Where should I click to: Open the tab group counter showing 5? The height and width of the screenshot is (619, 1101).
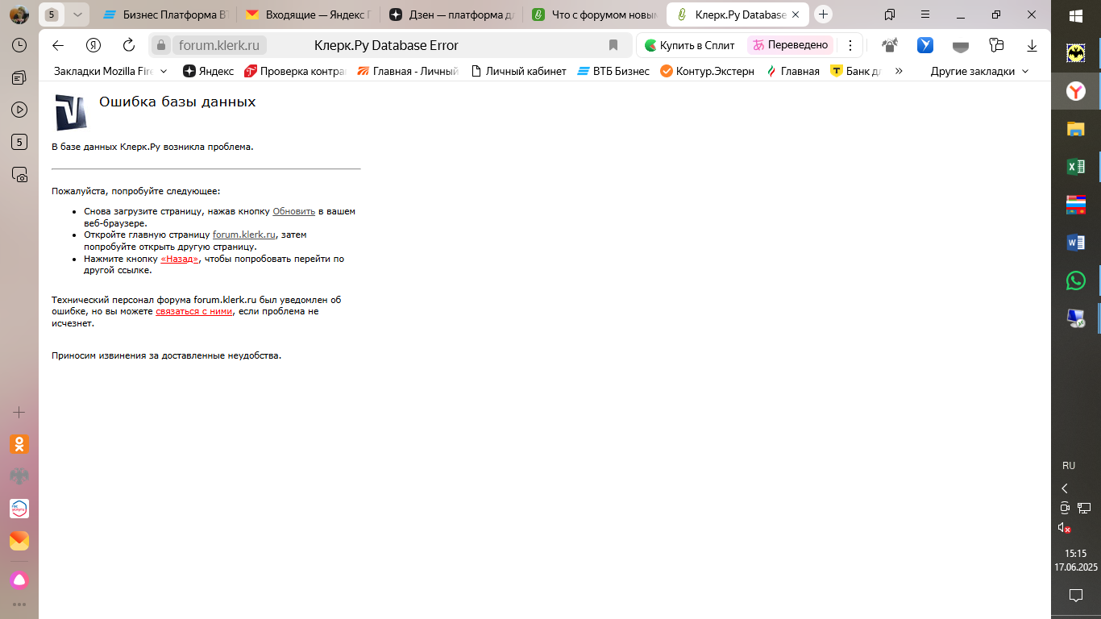pos(52,15)
